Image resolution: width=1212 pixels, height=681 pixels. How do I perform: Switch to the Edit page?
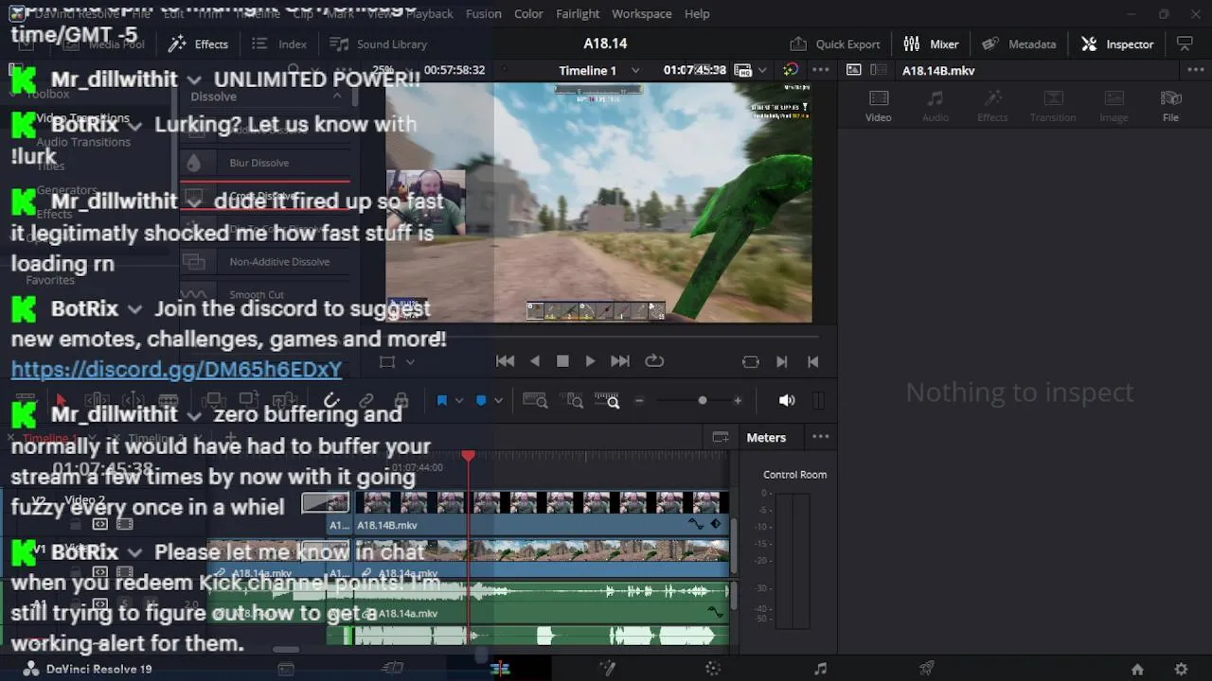500,669
